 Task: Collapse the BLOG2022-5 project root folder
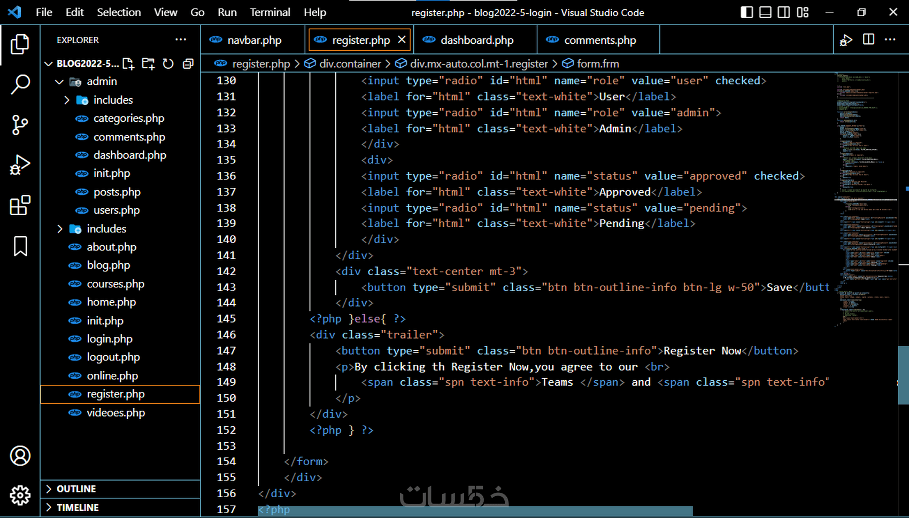coord(49,64)
